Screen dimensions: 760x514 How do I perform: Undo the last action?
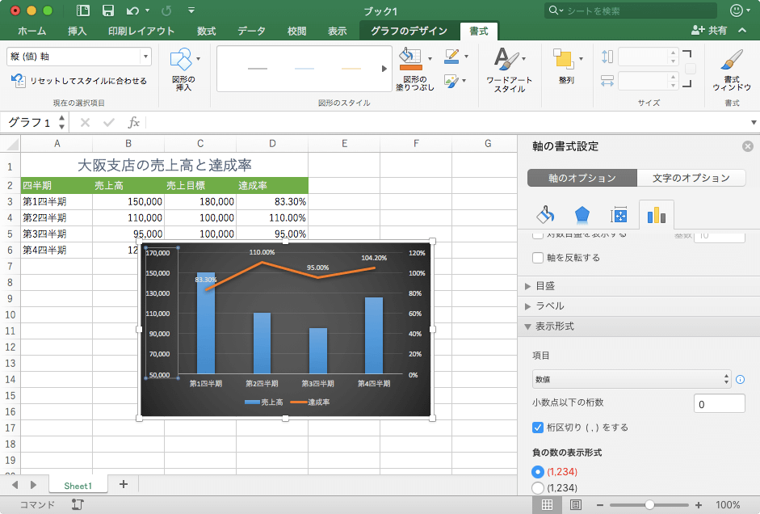132,11
